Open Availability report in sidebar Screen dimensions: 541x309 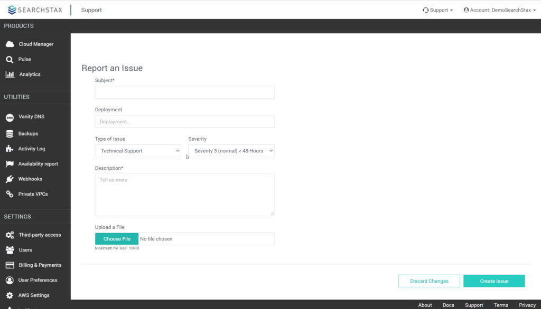(38, 164)
